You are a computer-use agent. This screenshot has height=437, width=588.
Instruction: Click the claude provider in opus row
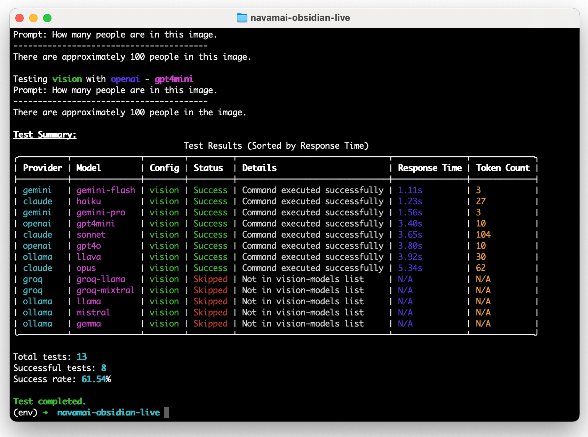click(38, 268)
